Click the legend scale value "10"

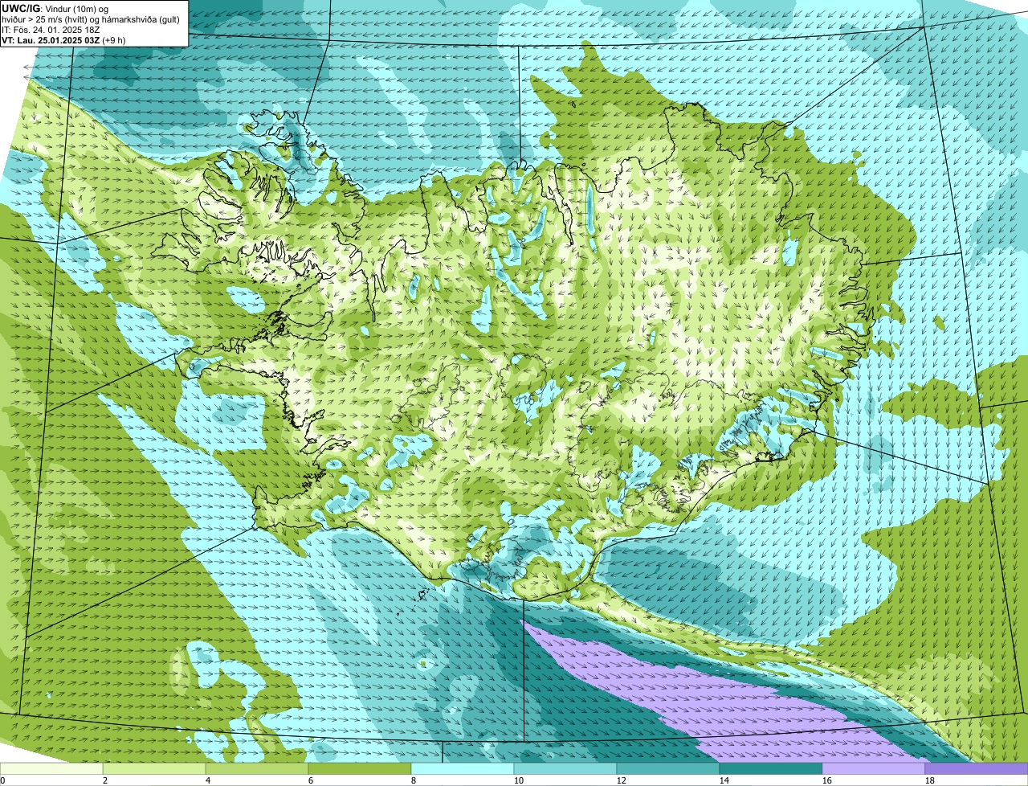click(519, 780)
